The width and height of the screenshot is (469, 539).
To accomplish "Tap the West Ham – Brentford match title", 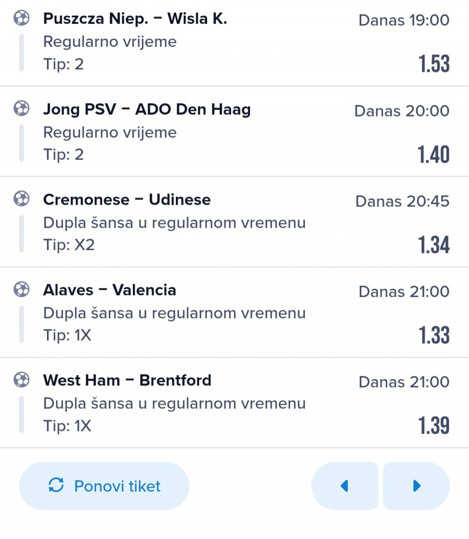I will (127, 380).
